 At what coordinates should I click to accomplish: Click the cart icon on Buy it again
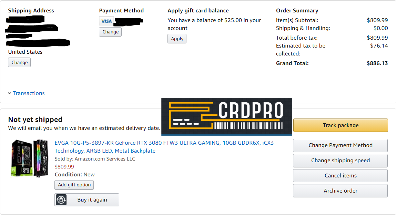[x=61, y=200]
